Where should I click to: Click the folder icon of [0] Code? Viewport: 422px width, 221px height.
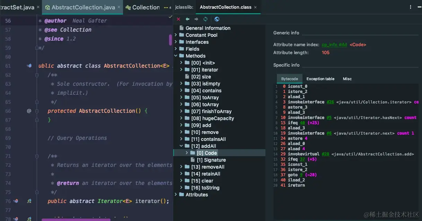[x=193, y=153]
